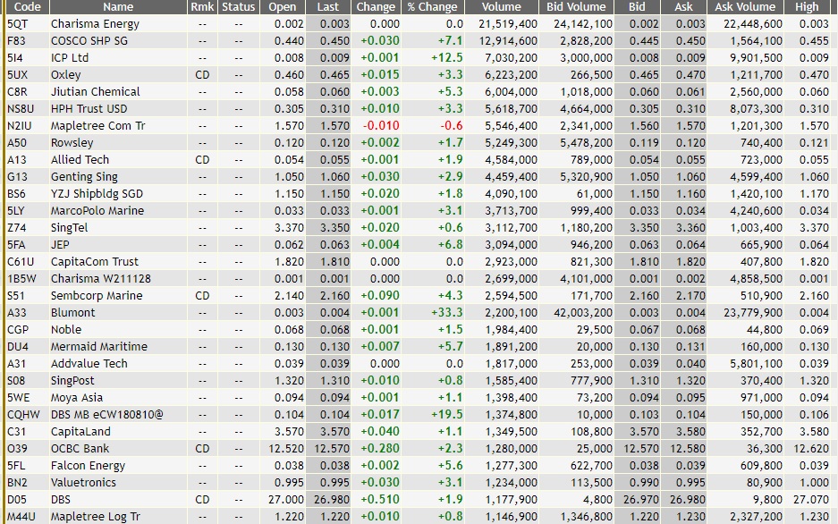Screen dimensions: 838x524
Task: Select the SingPost stock name
Action: [72, 381]
